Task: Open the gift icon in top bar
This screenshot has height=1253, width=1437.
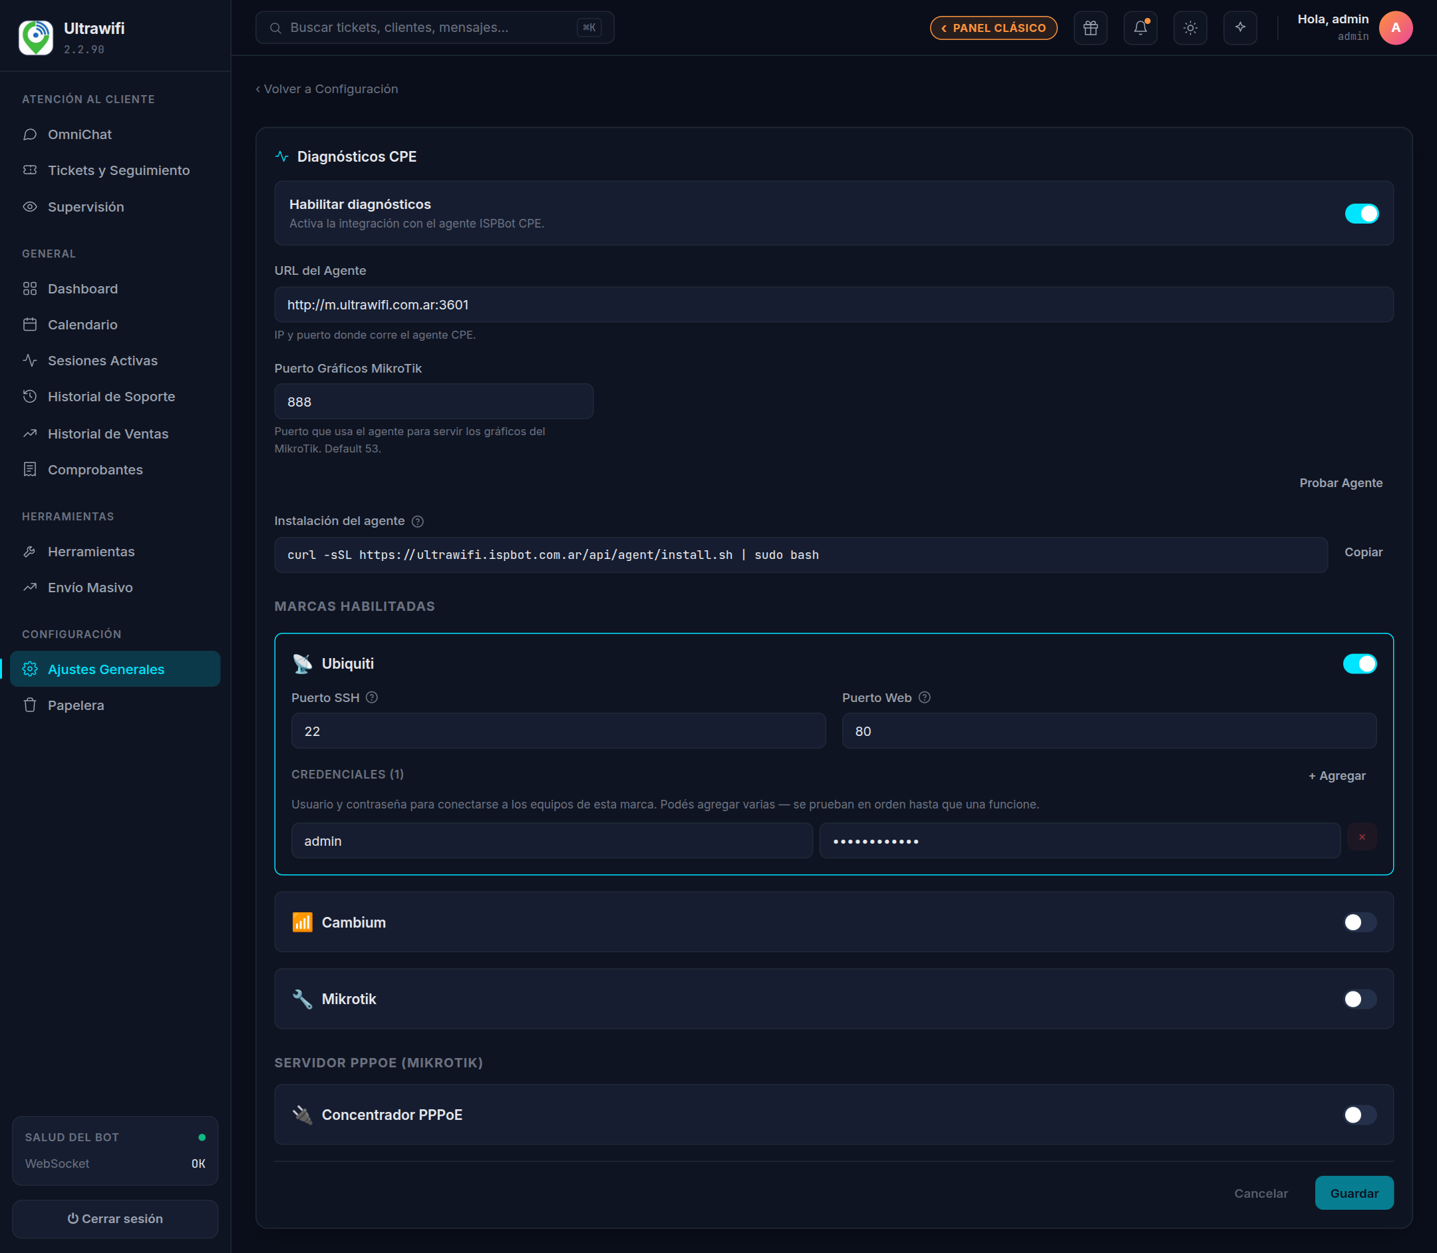Action: tap(1090, 28)
